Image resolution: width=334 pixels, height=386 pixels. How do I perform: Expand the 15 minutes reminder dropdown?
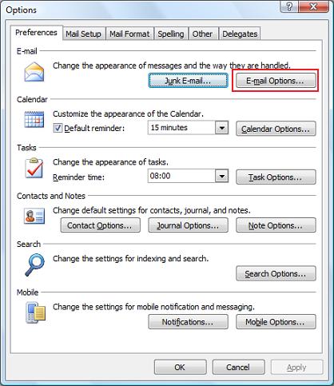pos(221,128)
